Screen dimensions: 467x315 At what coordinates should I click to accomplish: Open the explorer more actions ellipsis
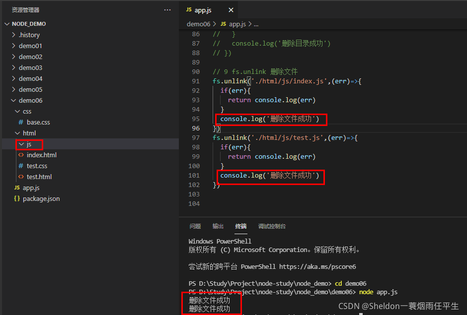click(167, 10)
